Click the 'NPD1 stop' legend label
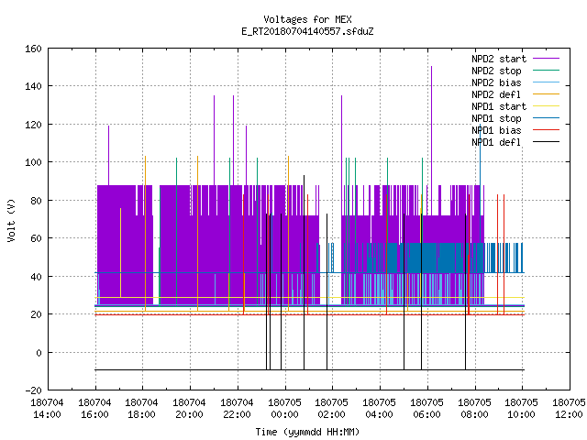587x440 pixels. click(x=496, y=118)
